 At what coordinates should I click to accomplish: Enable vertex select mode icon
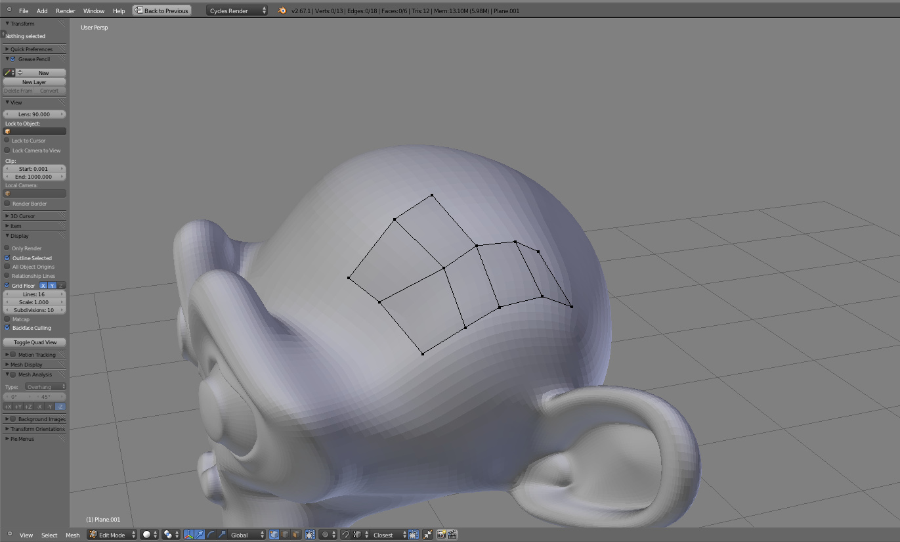click(x=274, y=535)
